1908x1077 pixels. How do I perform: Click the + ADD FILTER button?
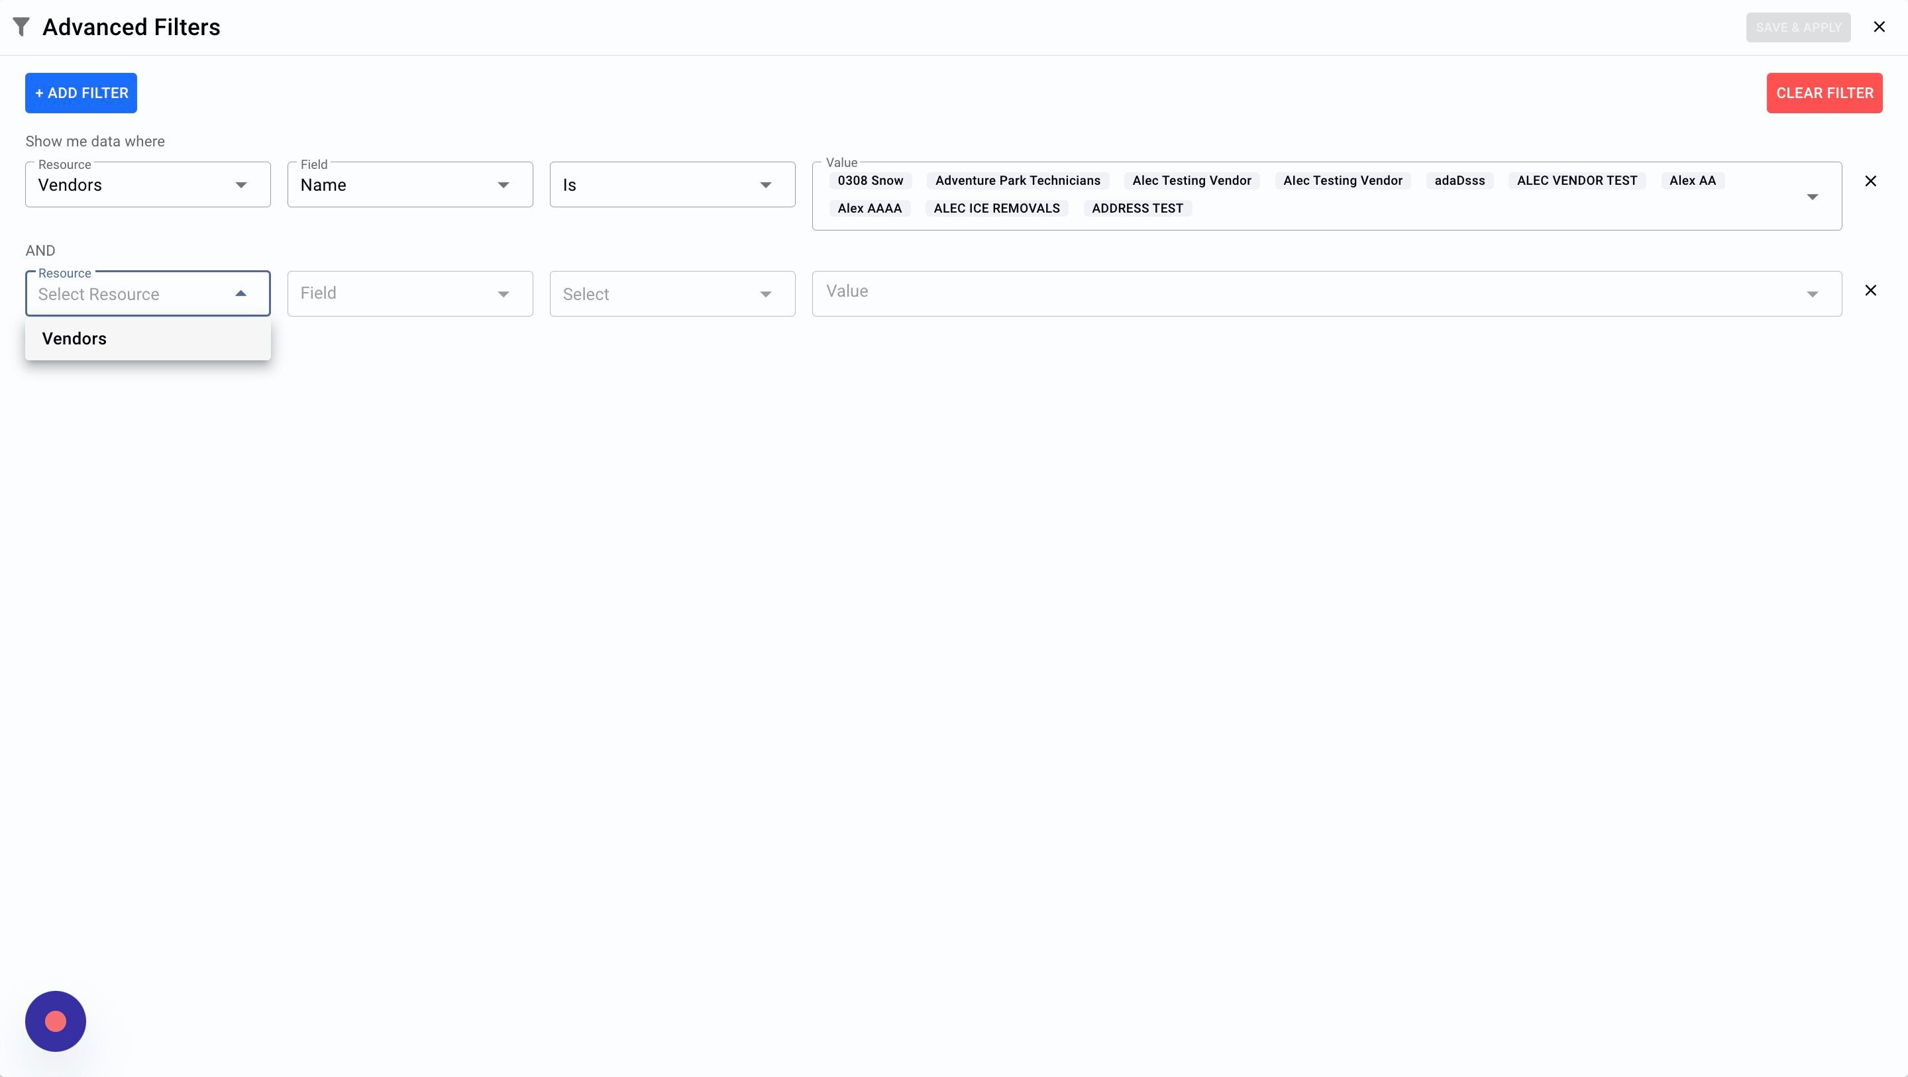click(81, 93)
